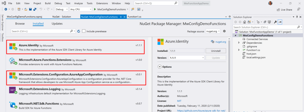Click the Navigate Backward arrow in main toolbar
The width and height of the screenshot is (304, 112).
pos(6,9)
